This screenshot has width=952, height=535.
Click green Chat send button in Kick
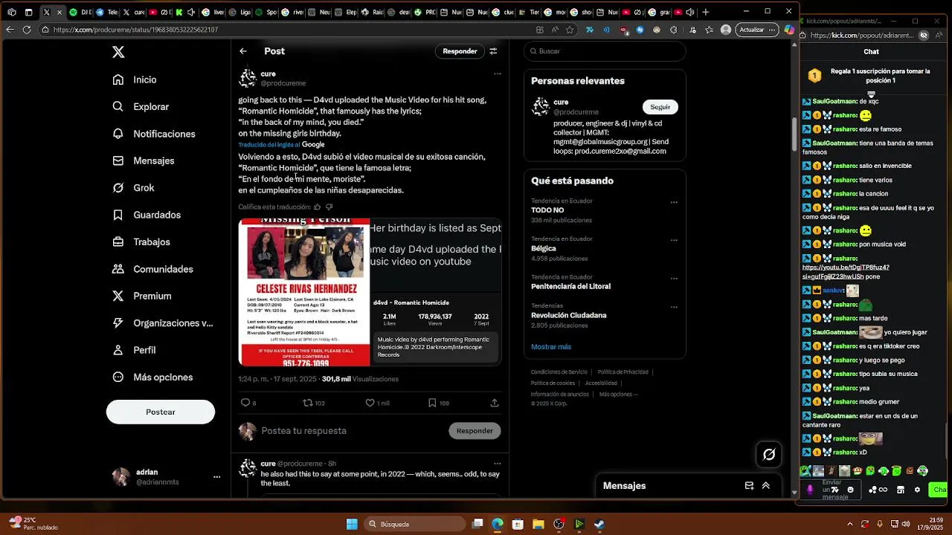(939, 490)
